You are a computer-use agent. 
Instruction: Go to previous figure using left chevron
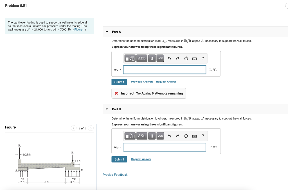(x=73, y=128)
